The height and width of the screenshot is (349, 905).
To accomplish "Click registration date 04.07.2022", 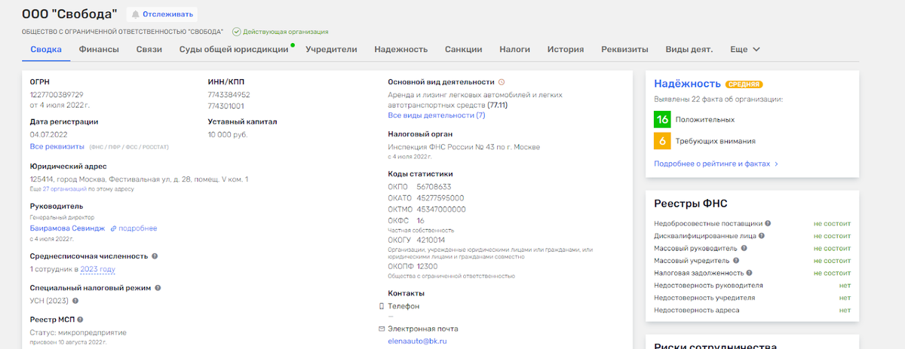I will tap(50, 134).
